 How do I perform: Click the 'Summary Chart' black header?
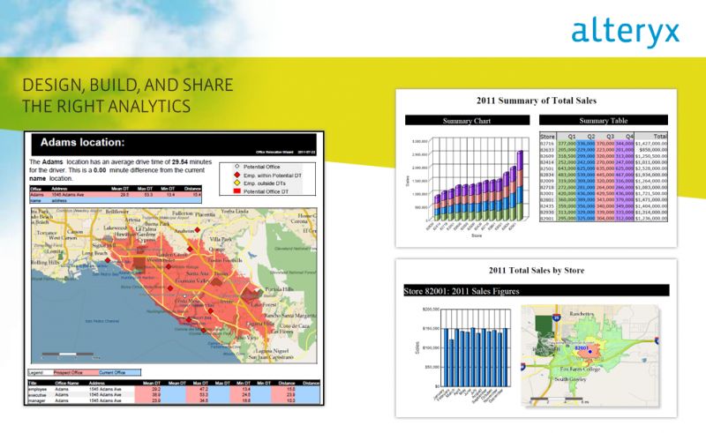[x=468, y=121]
